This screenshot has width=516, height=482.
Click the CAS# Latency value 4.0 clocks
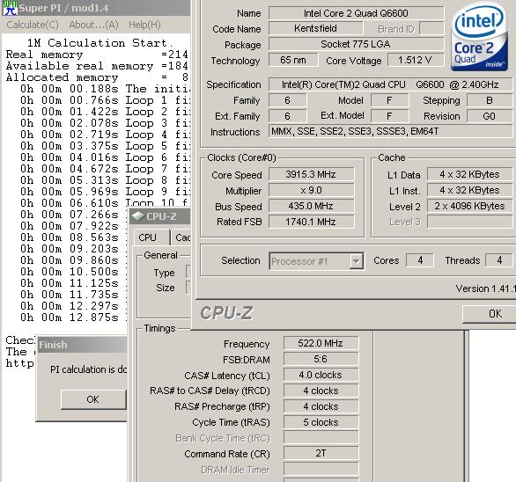click(321, 375)
